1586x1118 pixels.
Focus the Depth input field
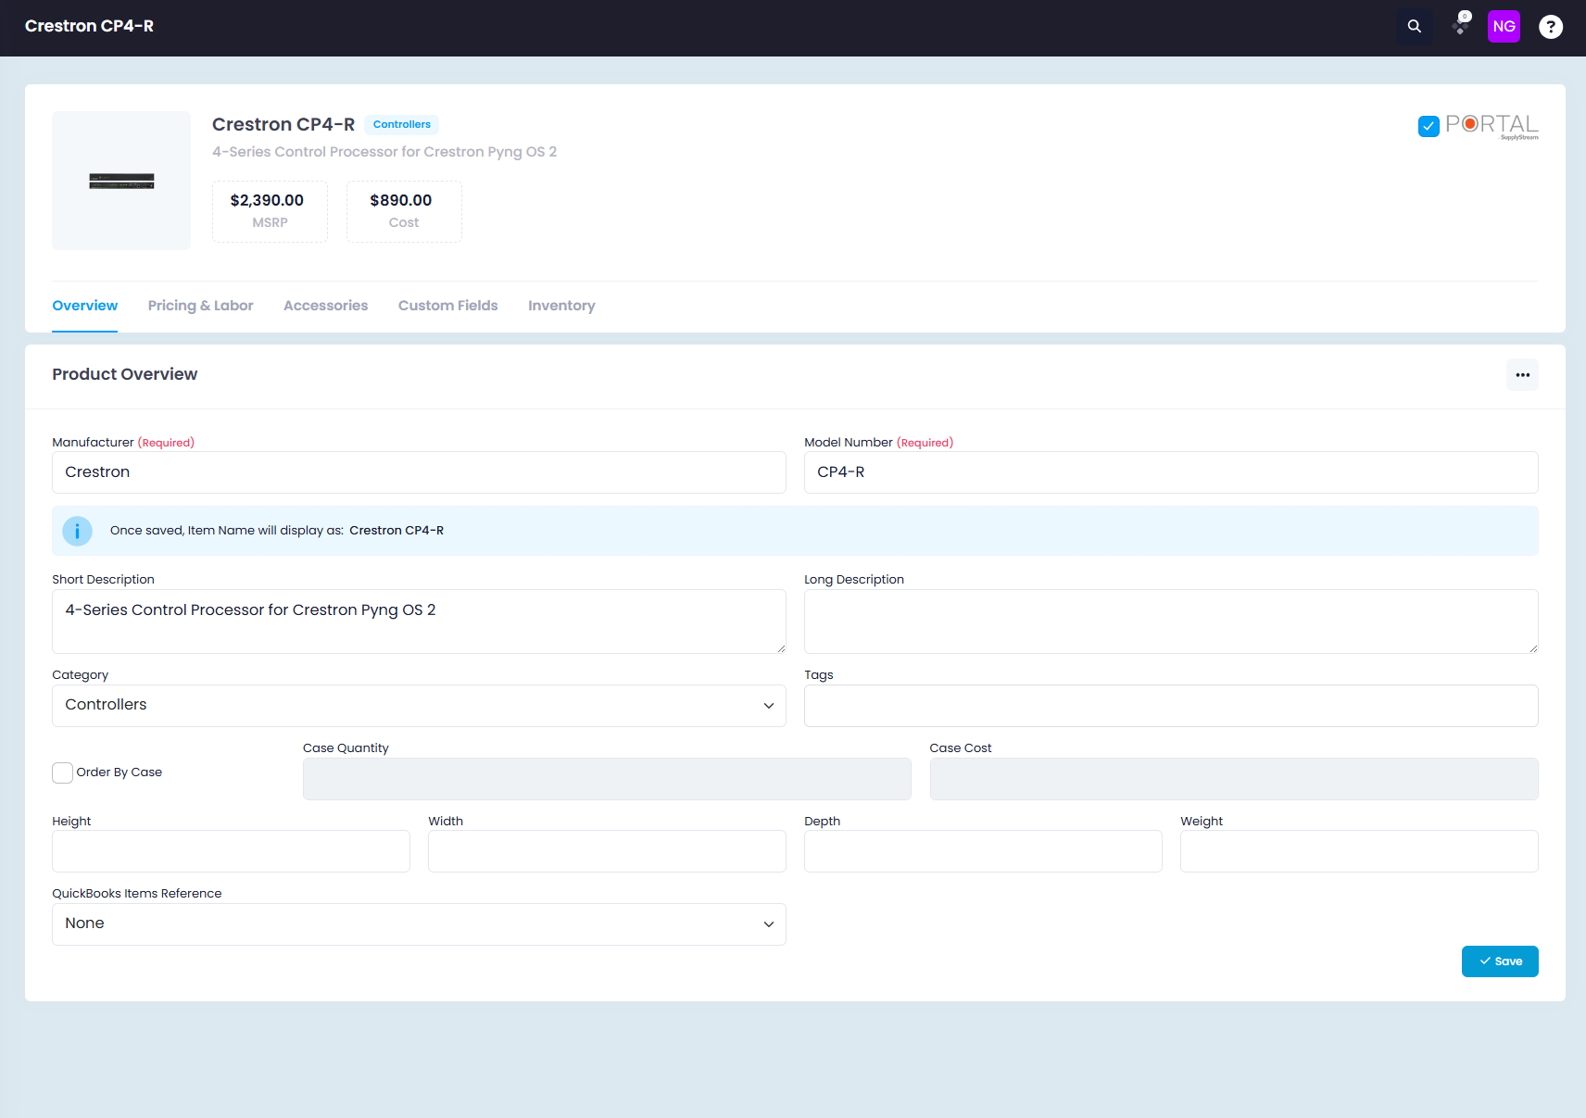click(x=983, y=851)
